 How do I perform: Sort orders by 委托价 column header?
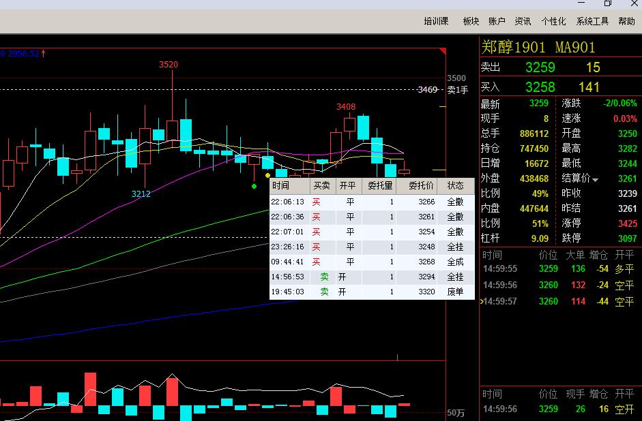coord(421,185)
